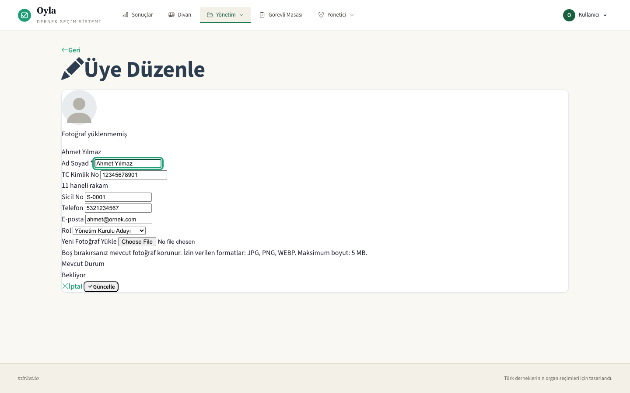Go to the Divan menu item
The width and height of the screenshot is (630, 393).
coord(180,15)
